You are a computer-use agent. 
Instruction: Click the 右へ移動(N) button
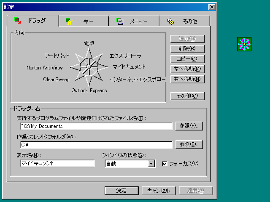(187, 79)
